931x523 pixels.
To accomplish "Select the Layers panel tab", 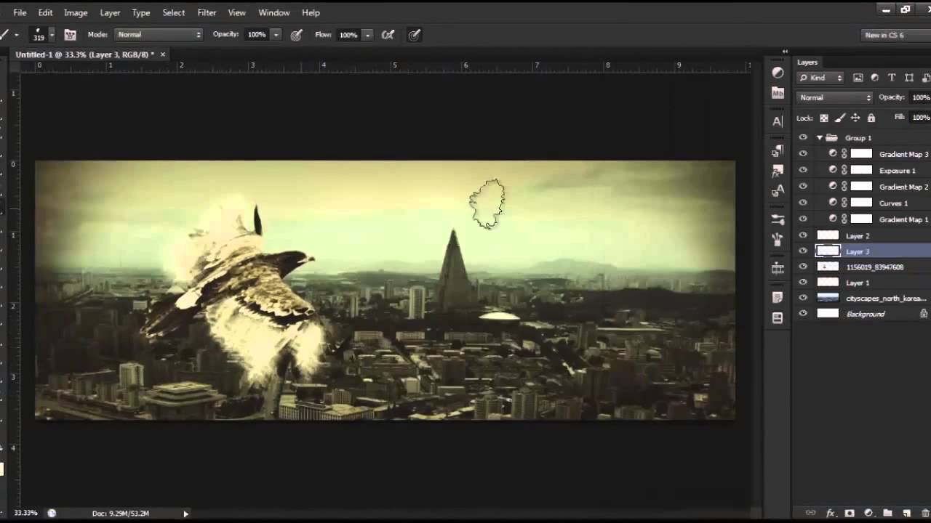I will pyautogui.click(x=807, y=62).
